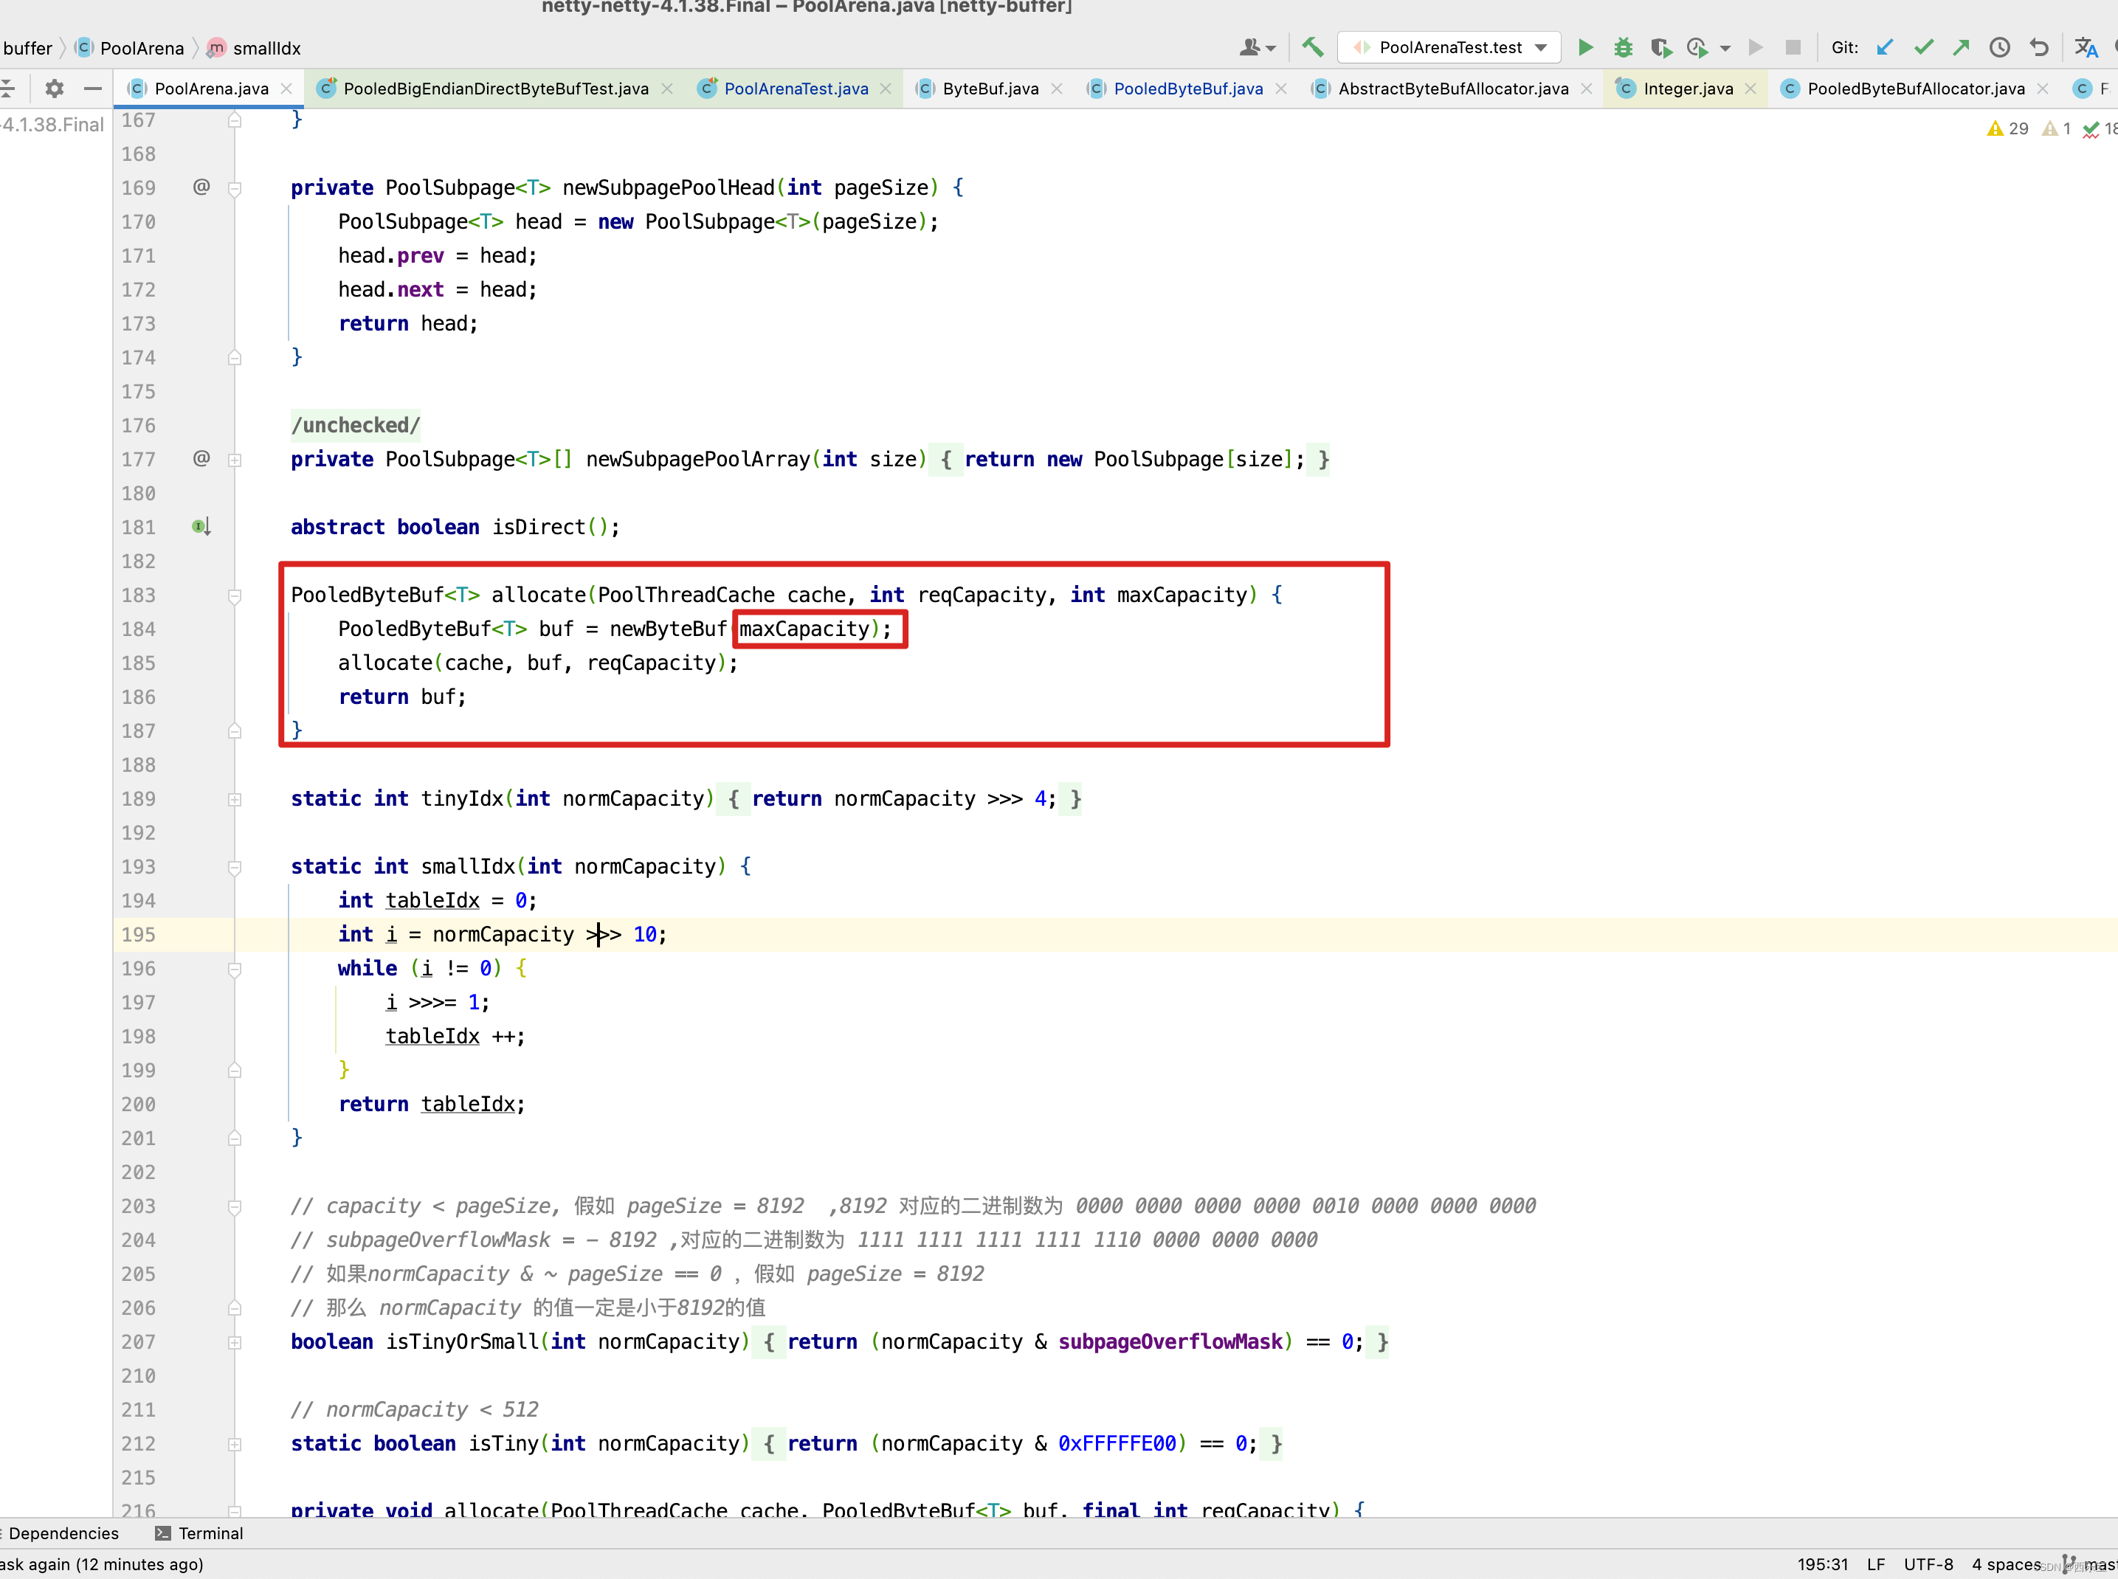This screenshot has width=2118, height=1579.
Task: Click subpageOverflowMask field on line 207
Action: click(1170, 1342)
